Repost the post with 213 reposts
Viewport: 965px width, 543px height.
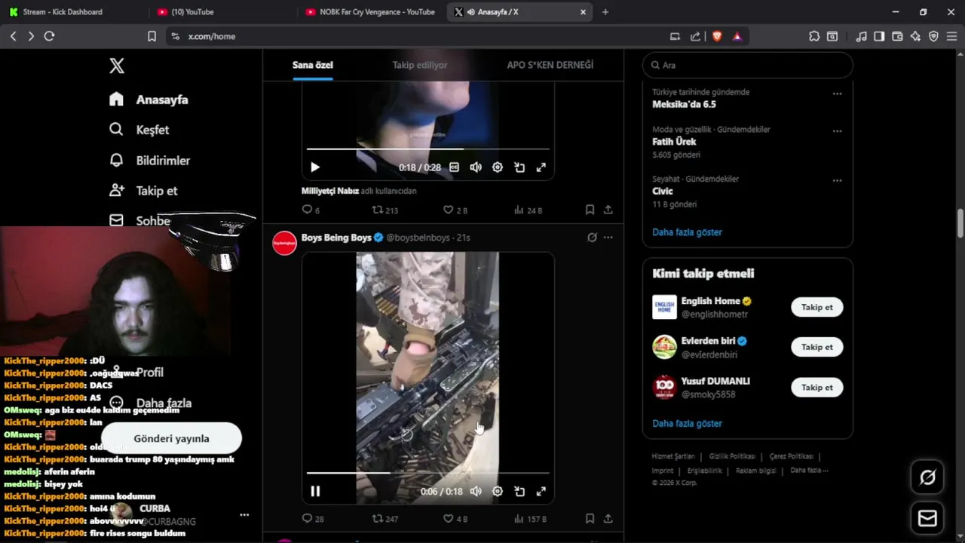click(385, 210)
